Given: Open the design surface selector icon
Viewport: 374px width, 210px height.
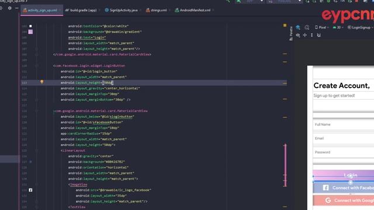Looking at the screenshot, I should click(298, 27).
